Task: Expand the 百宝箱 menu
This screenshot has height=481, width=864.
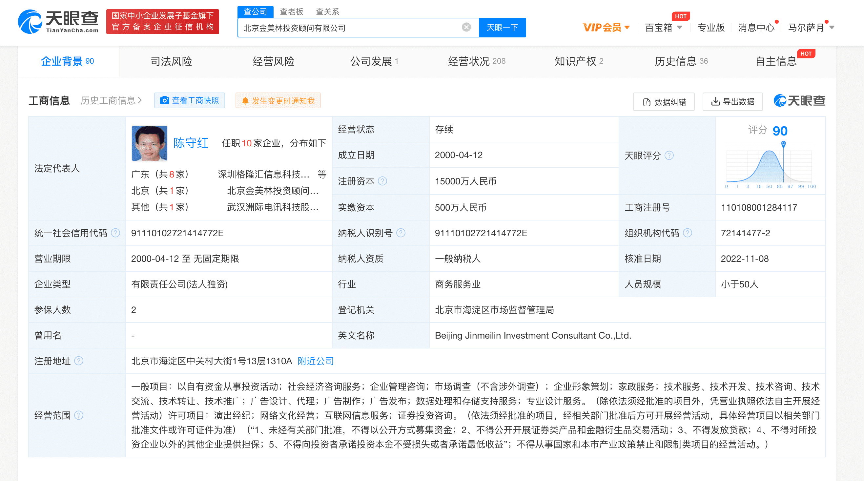Action: 664,28
